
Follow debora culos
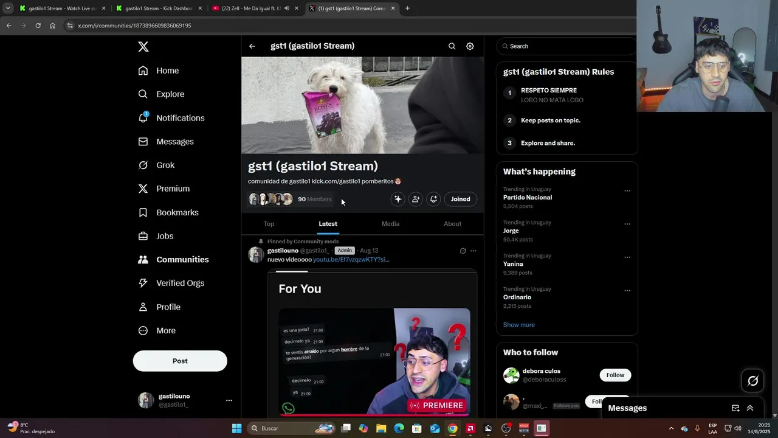pyautogui.click(x=615, y=375)
